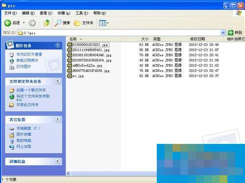
Task: Select file icon of f684770a03d7d338.jpg
Action: pyautogui.click(x=70, y=70)
